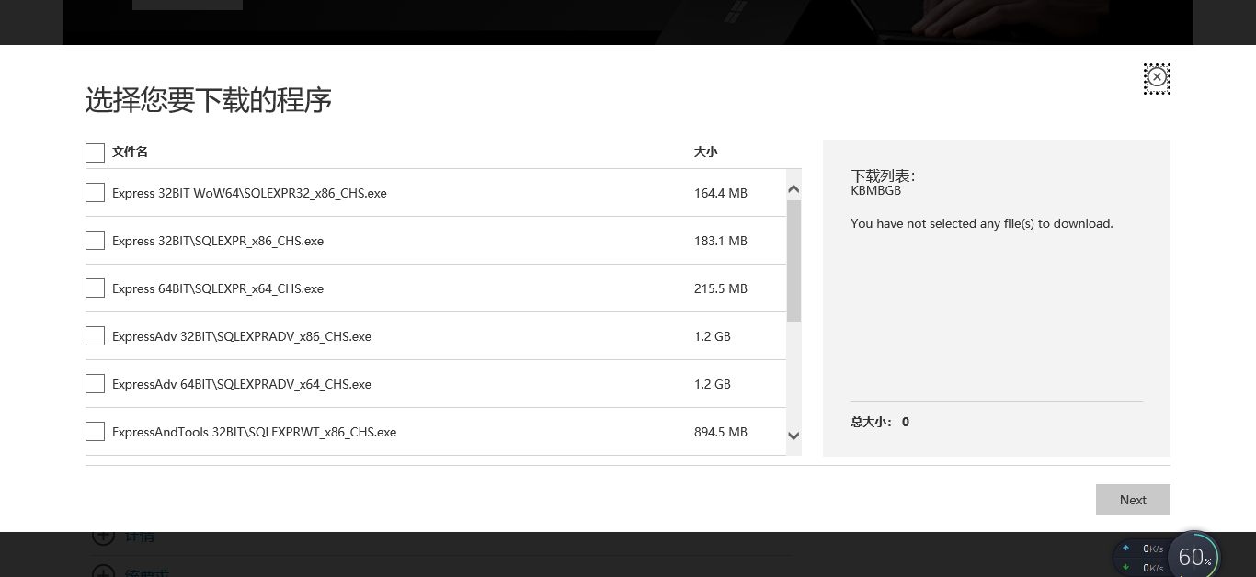Viewport: 1256px width, 577px height.
Task: Check the SQLEXPR32_x86_CHS.exe checkbox
Action: [x=95, y=193]
